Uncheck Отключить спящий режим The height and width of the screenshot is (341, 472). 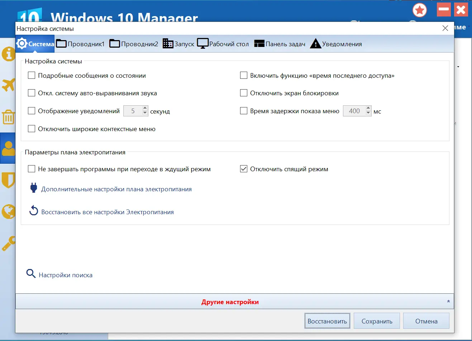(244, 169)
